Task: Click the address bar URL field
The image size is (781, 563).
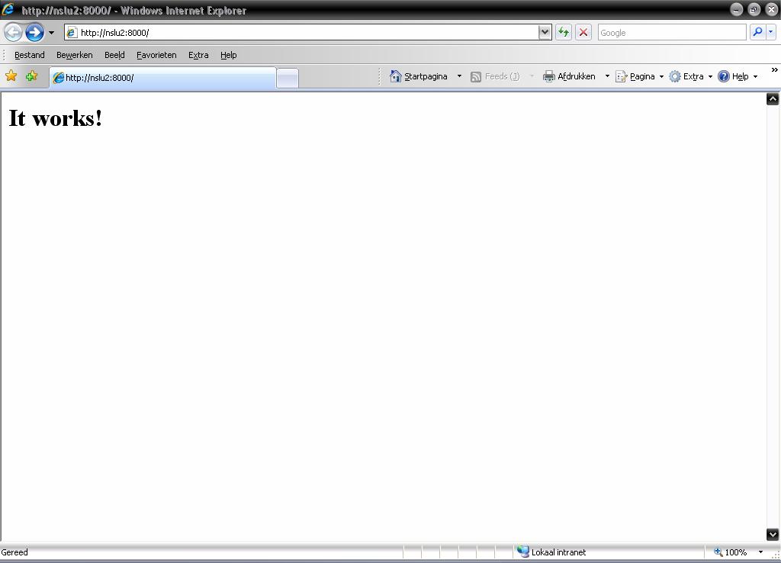Action: 301,33
